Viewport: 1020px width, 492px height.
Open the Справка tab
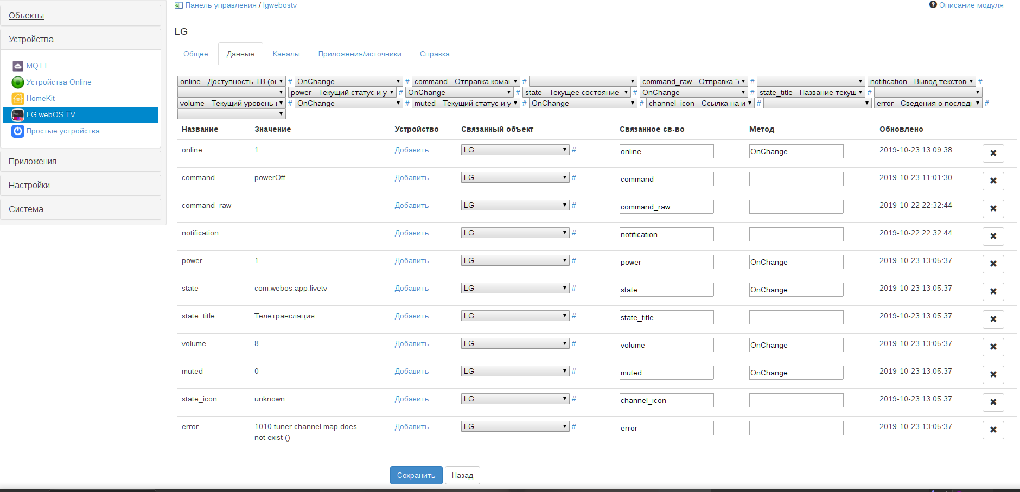click(435, 54)
